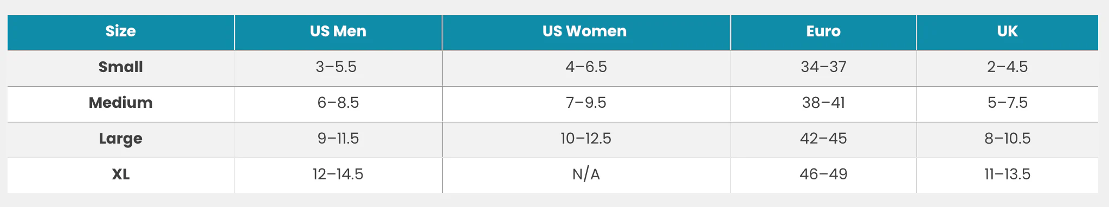Select the 38–41 Euro cell
The image size is (1109, 207).
(824, 103)
